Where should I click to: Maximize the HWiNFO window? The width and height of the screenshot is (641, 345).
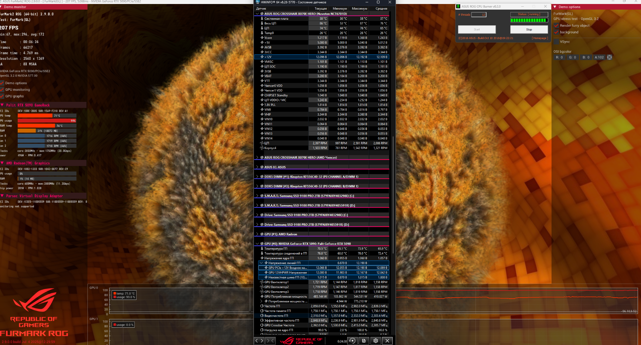click(x=378, y=2)
